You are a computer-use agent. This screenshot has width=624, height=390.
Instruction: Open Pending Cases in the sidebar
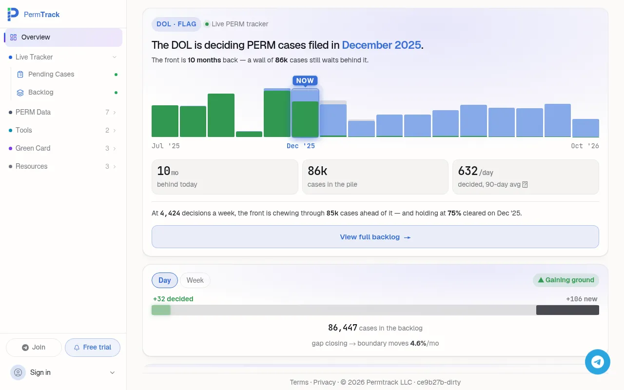(67, 75)
